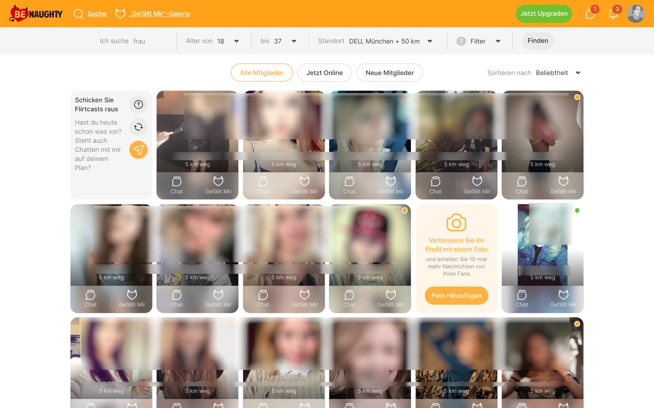Switch to Jetzt Online tab
654x408 pixels.
pos(324,73)
